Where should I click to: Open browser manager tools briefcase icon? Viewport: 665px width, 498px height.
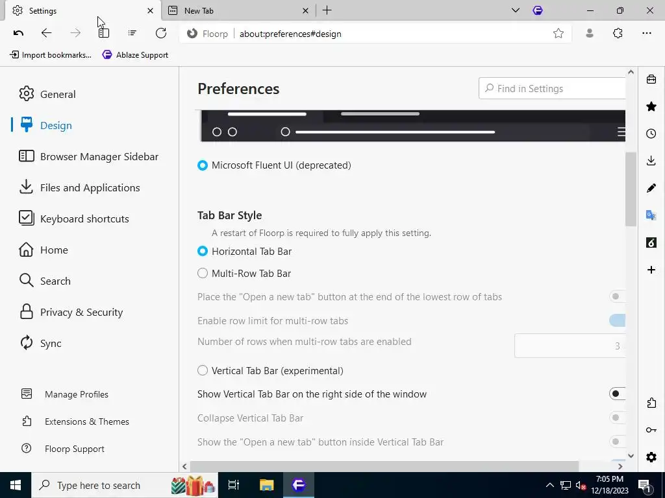[x=651, y=79]
